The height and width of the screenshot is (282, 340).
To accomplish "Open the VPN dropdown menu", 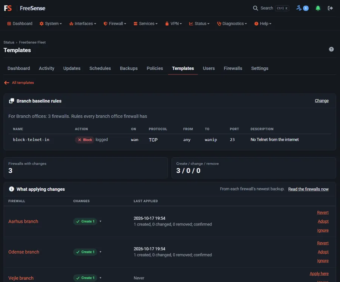I will (173, 24).
